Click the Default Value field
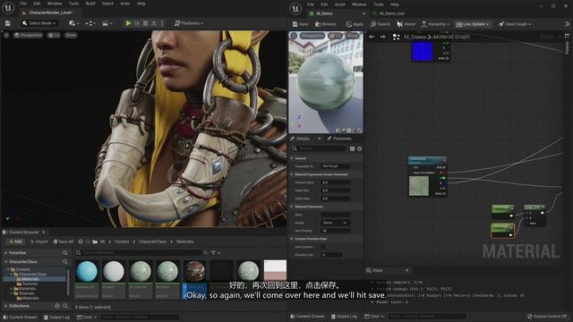The image size is (573, 322). 336,182
